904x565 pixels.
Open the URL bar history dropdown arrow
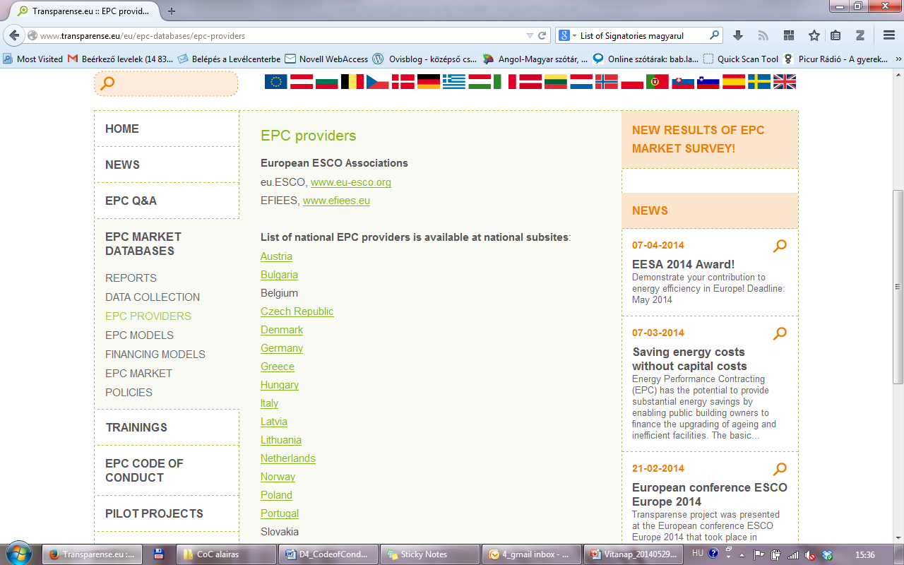(530, 35)
